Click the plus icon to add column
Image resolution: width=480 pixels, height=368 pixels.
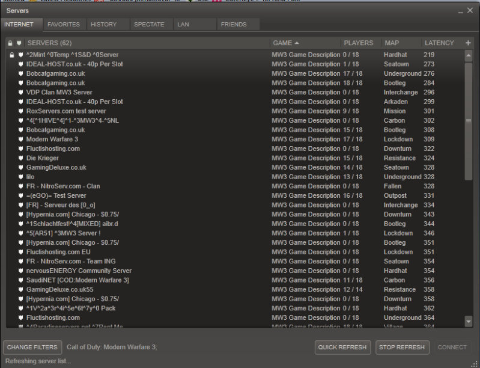pyautogui.click(x=469, y=43)
